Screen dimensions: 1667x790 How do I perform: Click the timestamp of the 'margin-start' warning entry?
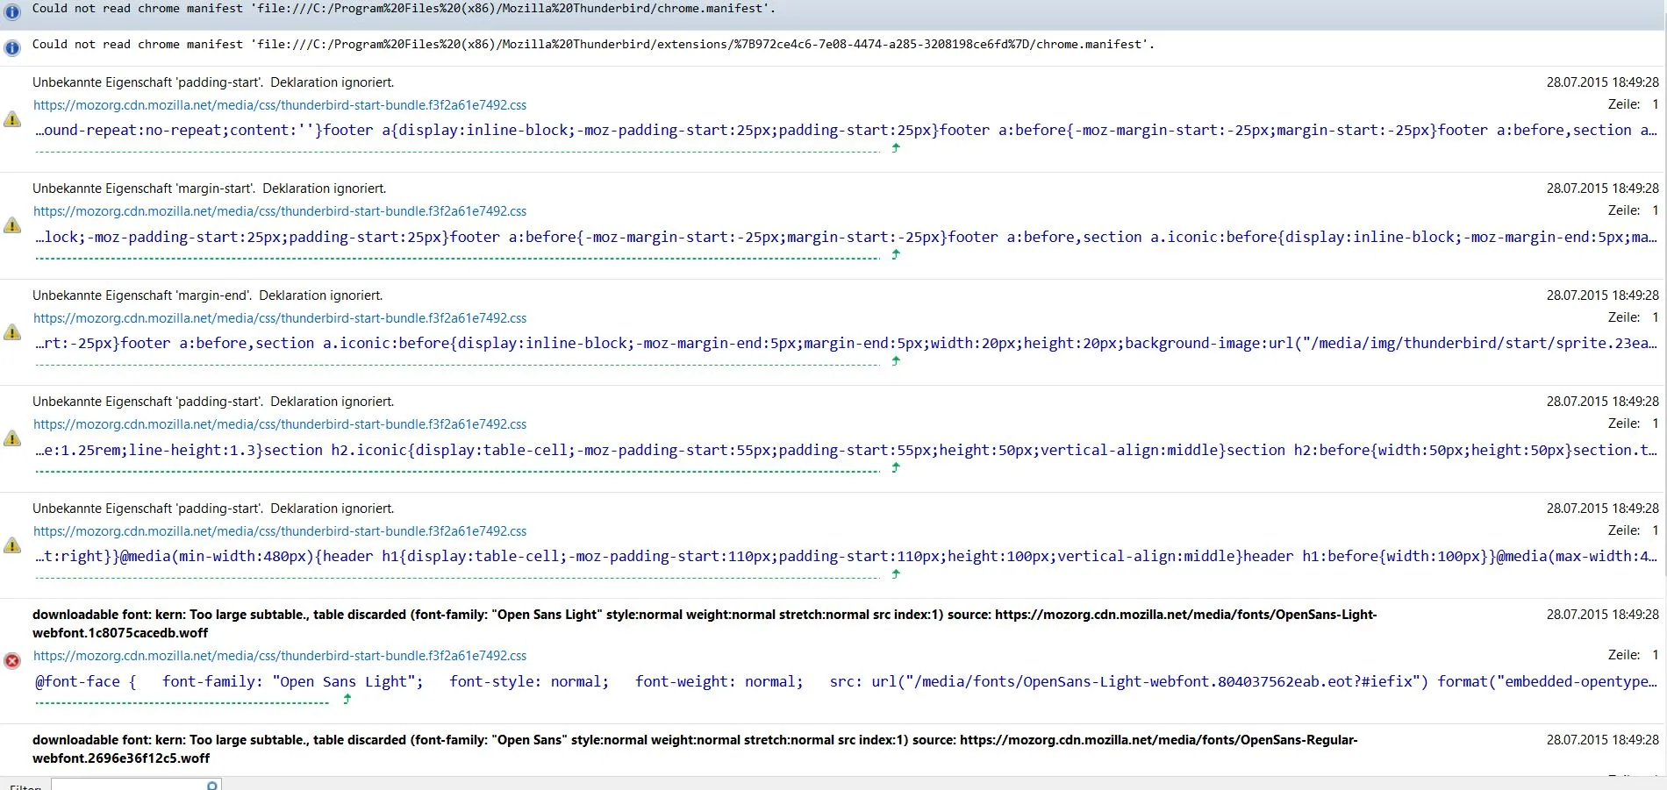tap(1602, 189)
